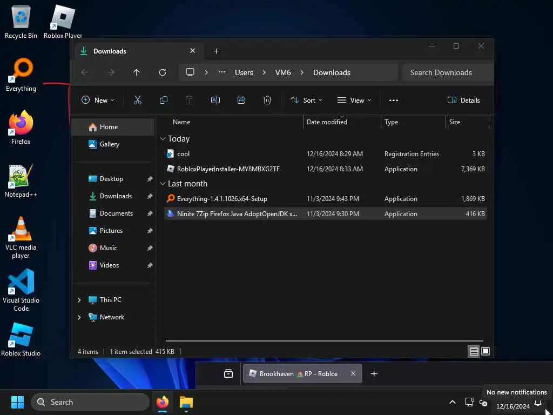The width and height of the screenshot is (553, 415).
Task: Collapse the Last month group
Action: tap(163, 184)
